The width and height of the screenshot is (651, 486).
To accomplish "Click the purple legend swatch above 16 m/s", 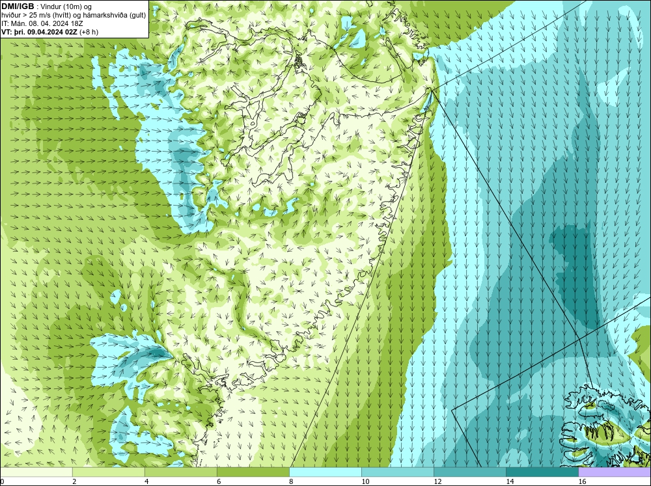I will pyautogui.click(x=615, y=472).
